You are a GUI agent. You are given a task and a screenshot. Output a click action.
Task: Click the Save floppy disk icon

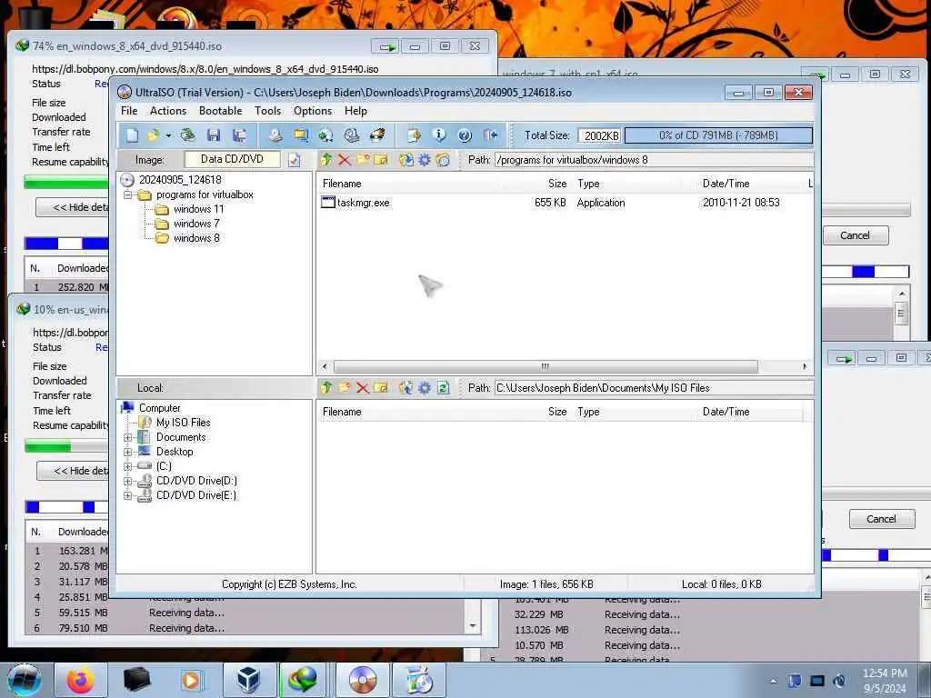[213, 135]
